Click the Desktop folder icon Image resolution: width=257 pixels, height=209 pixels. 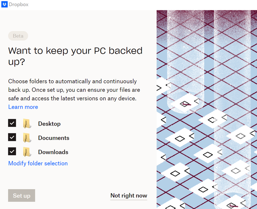point(27,124)
